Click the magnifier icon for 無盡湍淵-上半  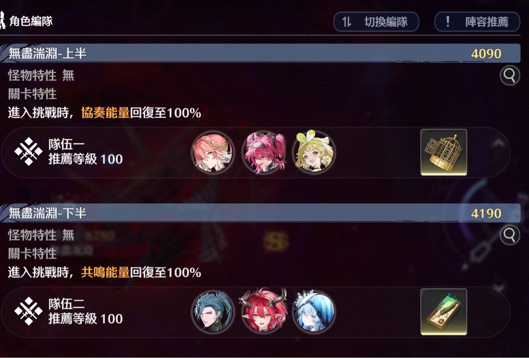(510, 76)
